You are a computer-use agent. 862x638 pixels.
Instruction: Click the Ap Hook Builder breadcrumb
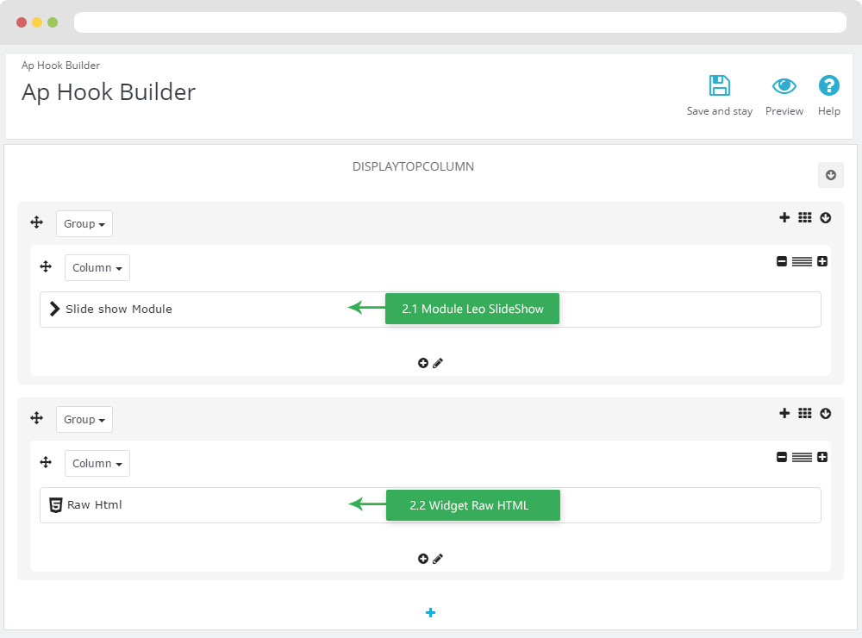click(60, 66)
